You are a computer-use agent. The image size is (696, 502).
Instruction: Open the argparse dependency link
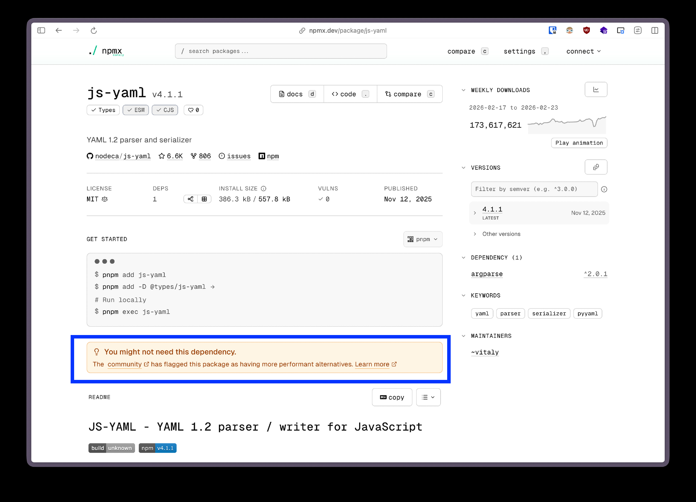click(487, 274)
